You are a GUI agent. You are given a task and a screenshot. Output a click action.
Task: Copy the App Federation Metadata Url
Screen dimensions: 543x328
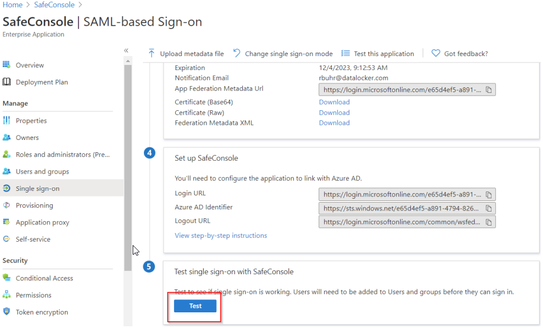click(489, 90)
